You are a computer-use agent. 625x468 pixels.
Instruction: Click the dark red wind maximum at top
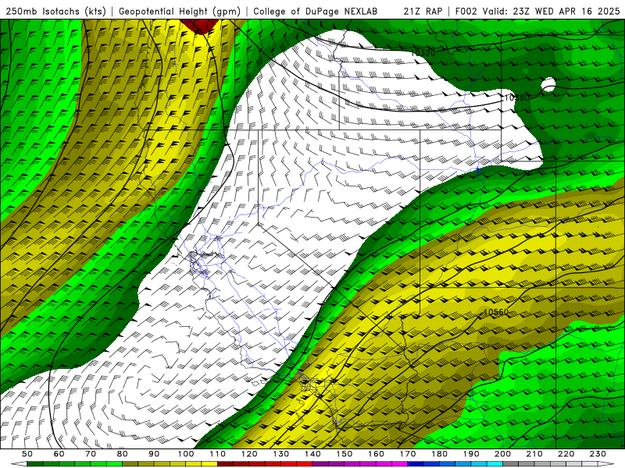point(201,26)
